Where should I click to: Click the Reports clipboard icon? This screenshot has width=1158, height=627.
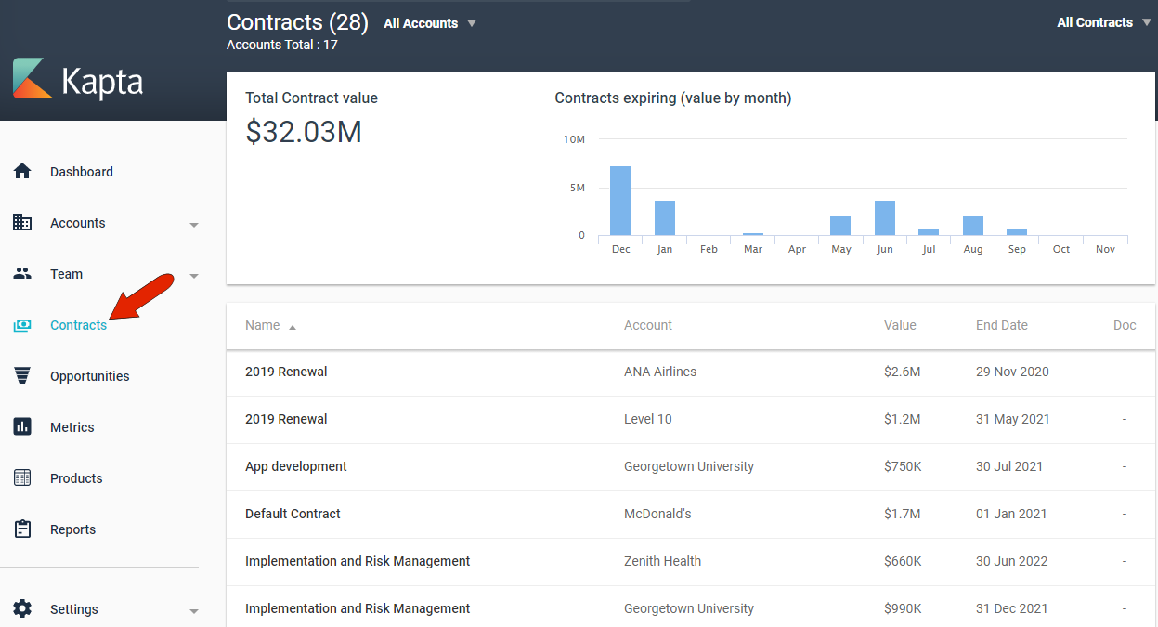point(22,529)
